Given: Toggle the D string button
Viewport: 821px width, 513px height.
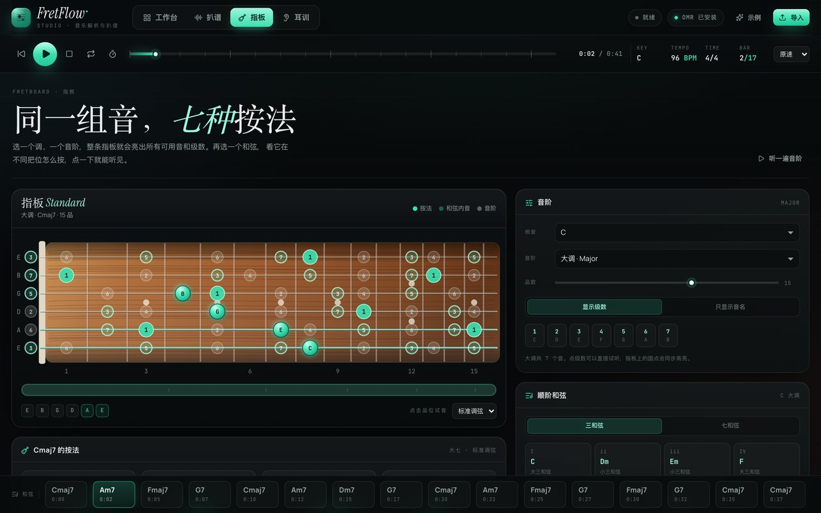Looking at the screenshot, I should click(x=72, y=411).
